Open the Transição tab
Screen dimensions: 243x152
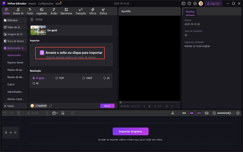tap(80, 11)
